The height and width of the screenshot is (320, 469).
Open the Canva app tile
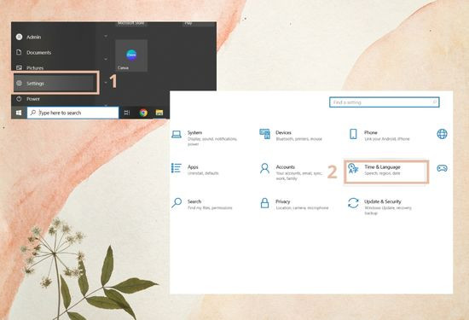click(131, 55)
